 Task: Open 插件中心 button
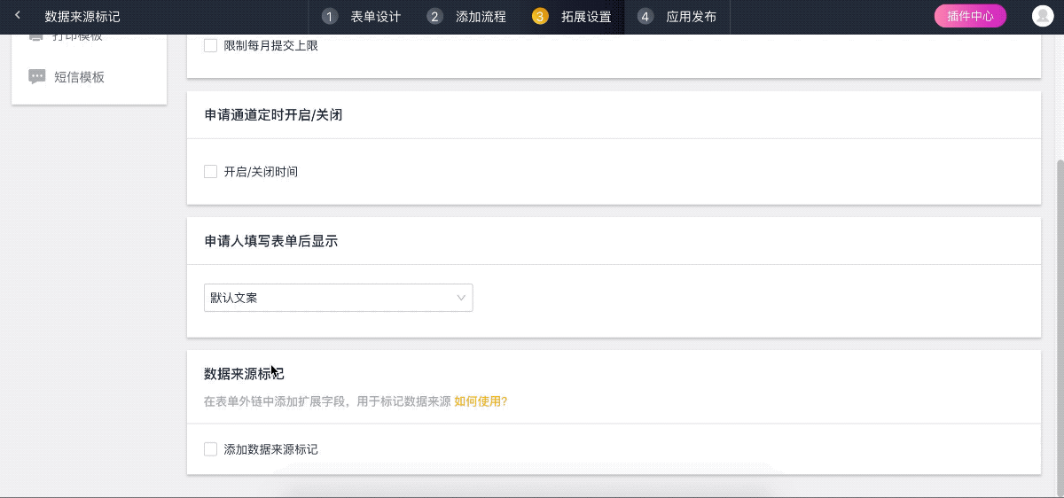pyautogui.click(x=970, y=16)
